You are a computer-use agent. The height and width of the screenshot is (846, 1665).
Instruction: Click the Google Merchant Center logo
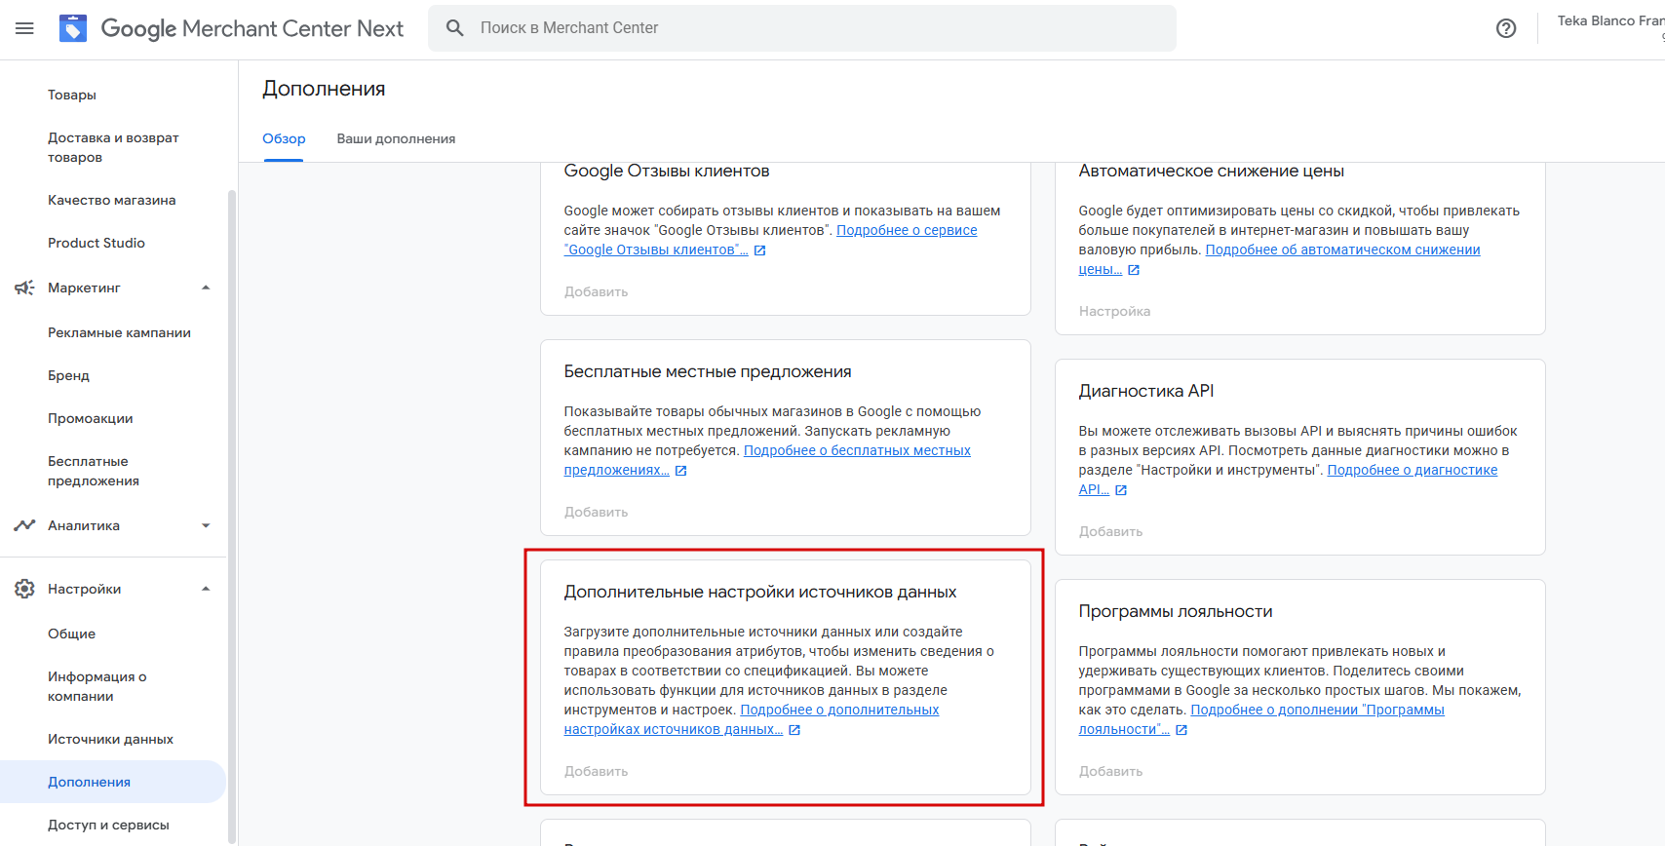click(x=73, y=28)
